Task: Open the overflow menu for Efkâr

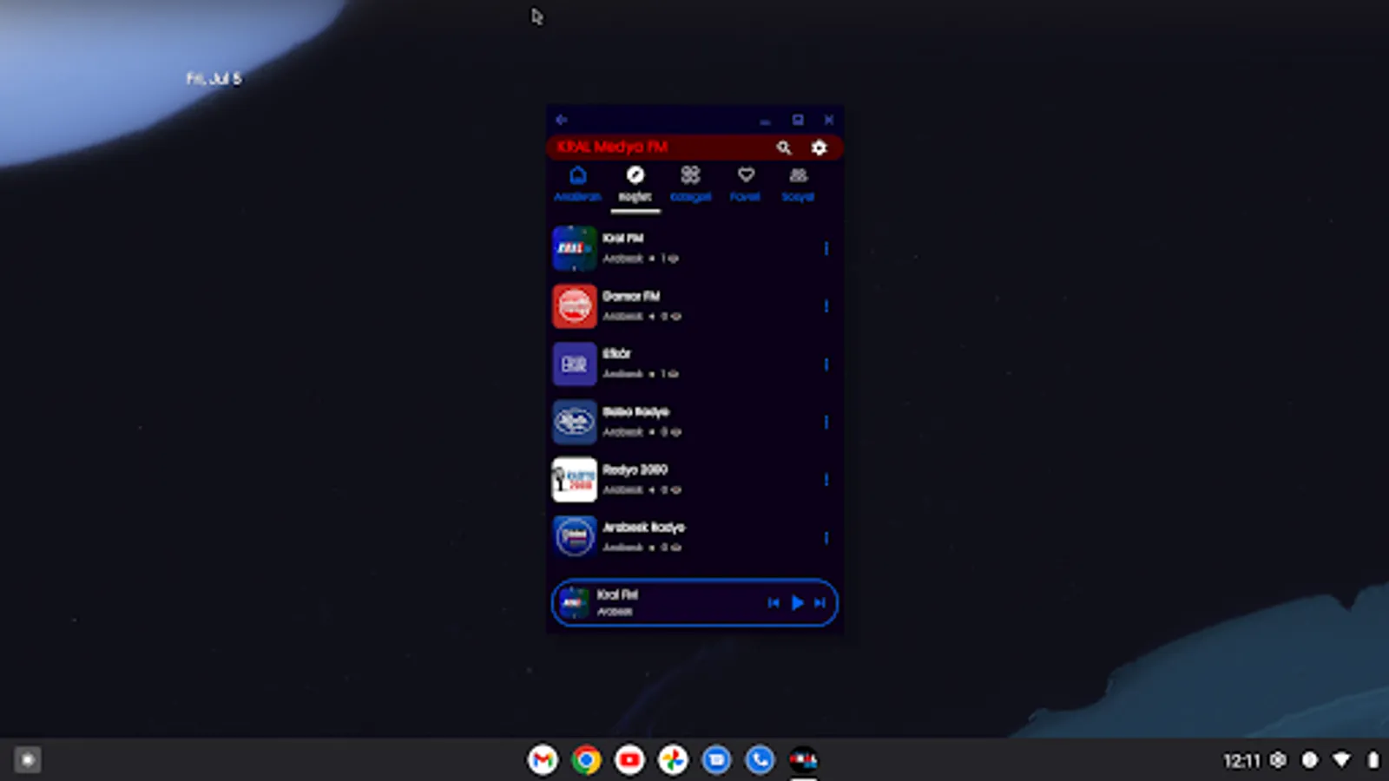Action: 826,364
